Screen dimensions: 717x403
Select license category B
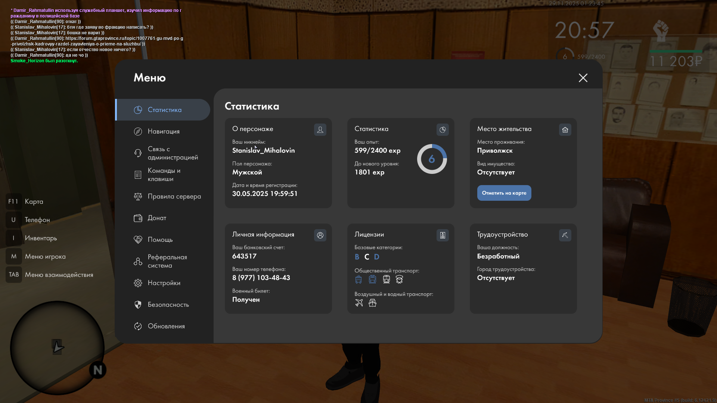(x=357, y=257)
